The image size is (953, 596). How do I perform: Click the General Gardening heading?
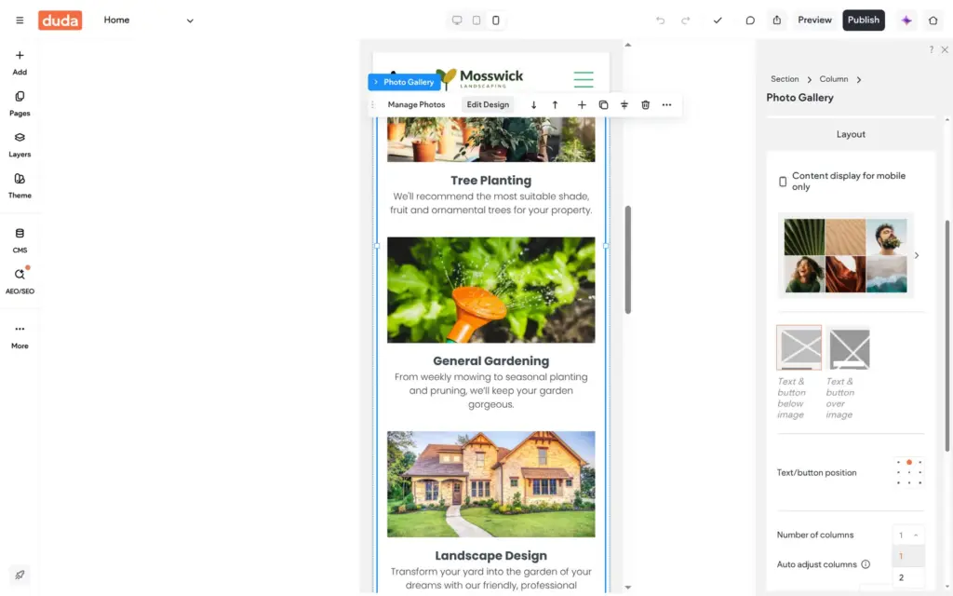tap(491, 361)
